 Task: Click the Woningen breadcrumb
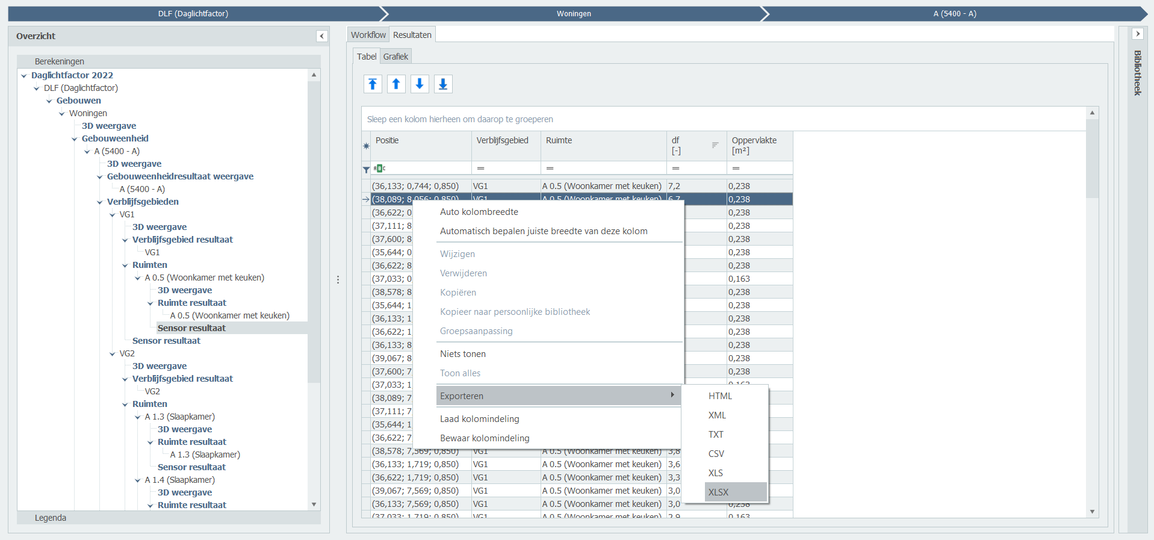coord(573,14)
